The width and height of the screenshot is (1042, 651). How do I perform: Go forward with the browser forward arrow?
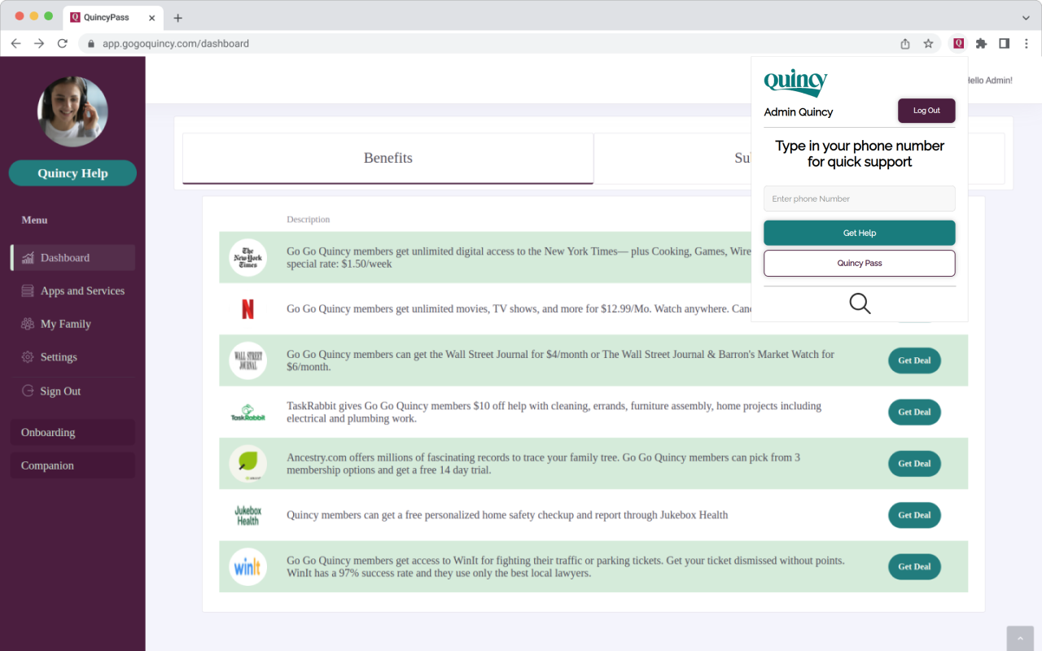coord(39,44)
